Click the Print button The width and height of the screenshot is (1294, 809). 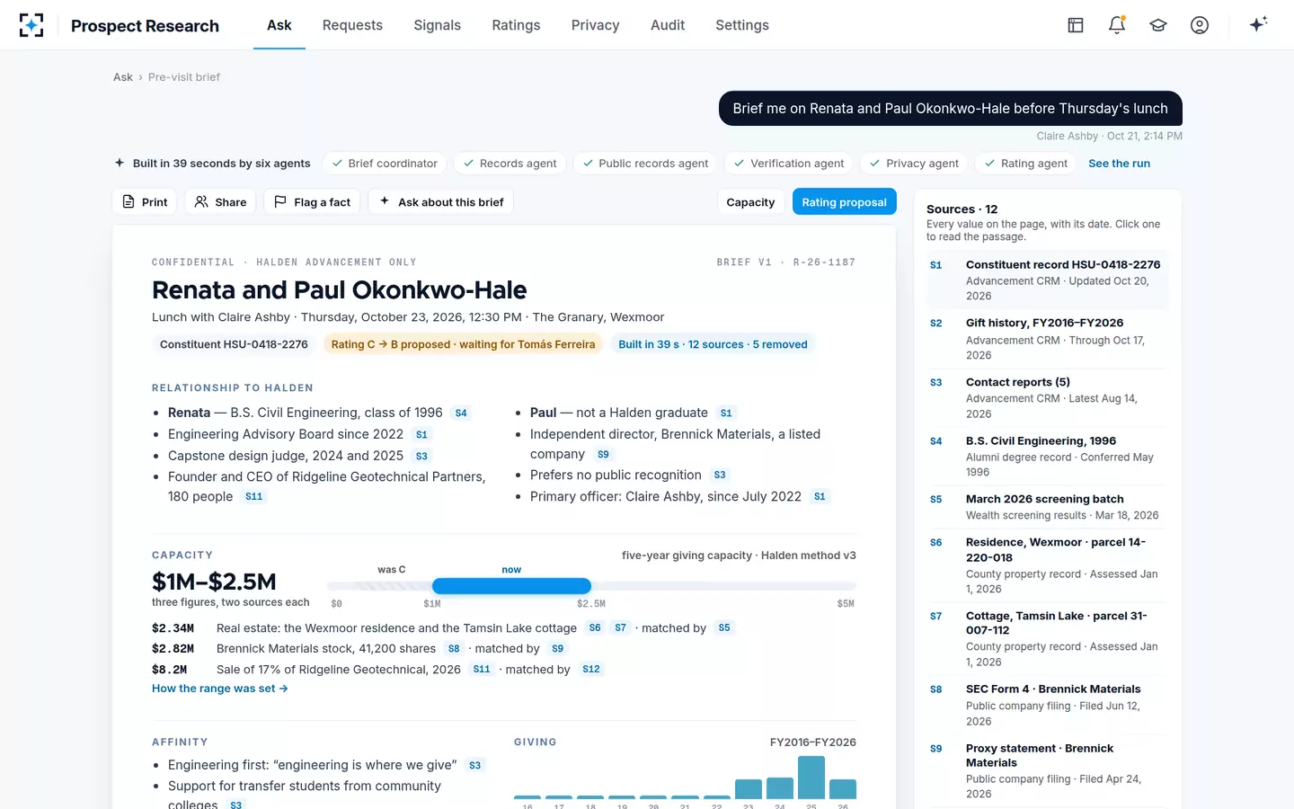(x=145, y=202)
